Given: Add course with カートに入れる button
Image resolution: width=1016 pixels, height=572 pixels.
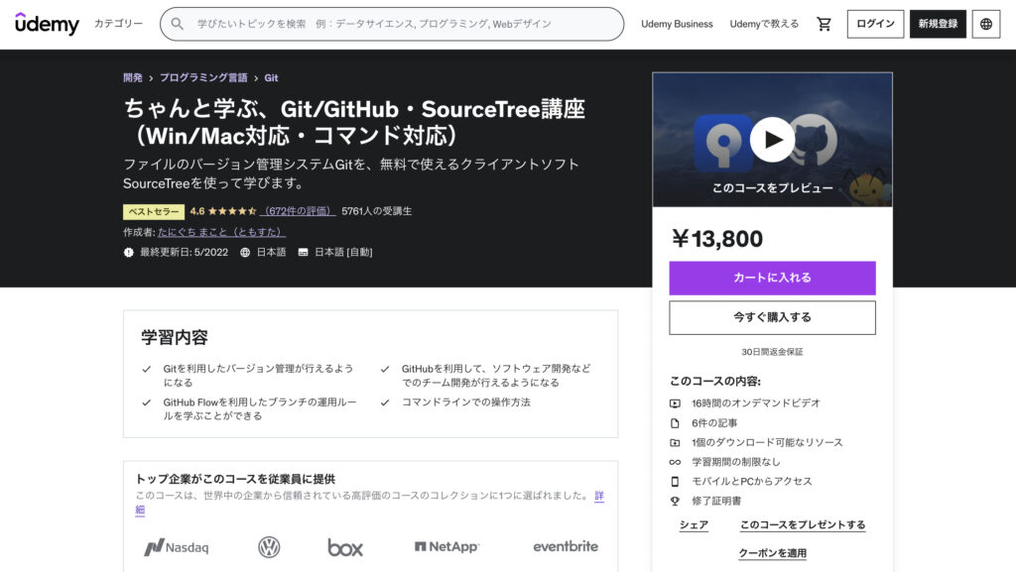Looking at the screenshot, I should 772,278.
